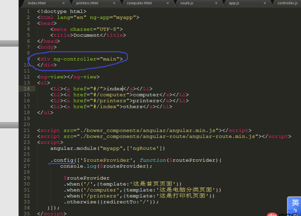Image resolution: width=301 pixels, height=216 pixels.
Task: Close the printers.html tab
Action: (x=114, y=3)
